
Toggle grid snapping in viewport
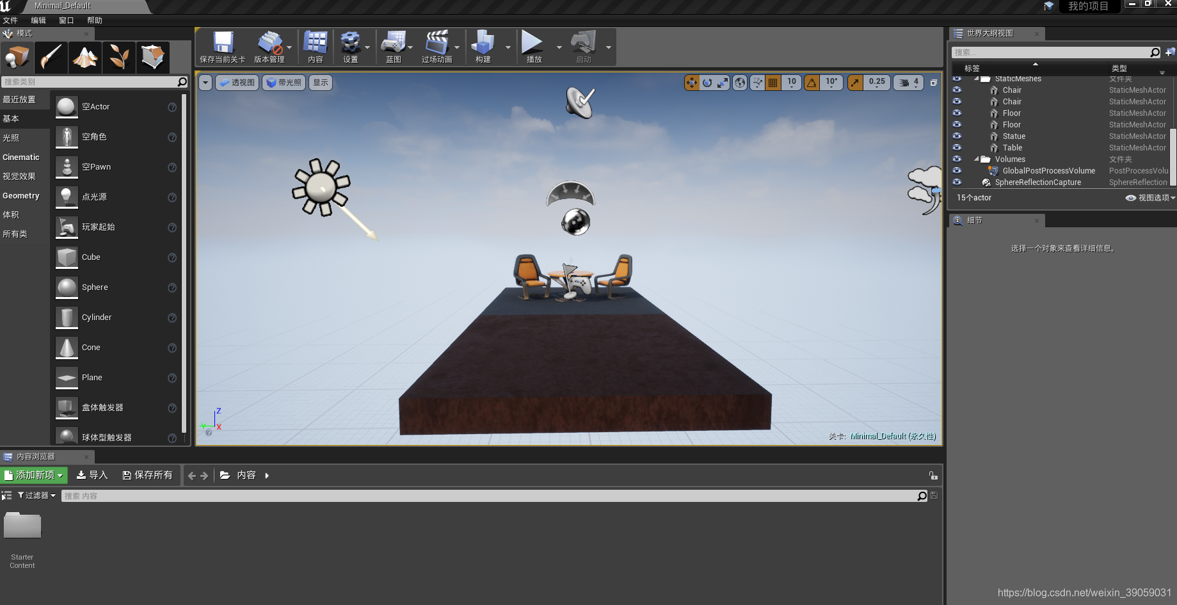click(x=773, y=83)
